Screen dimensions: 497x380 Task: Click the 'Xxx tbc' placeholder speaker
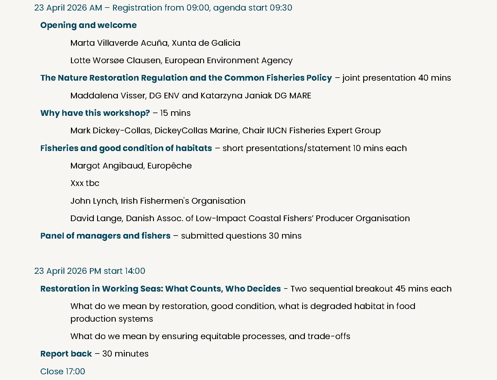tap(85, 183)
